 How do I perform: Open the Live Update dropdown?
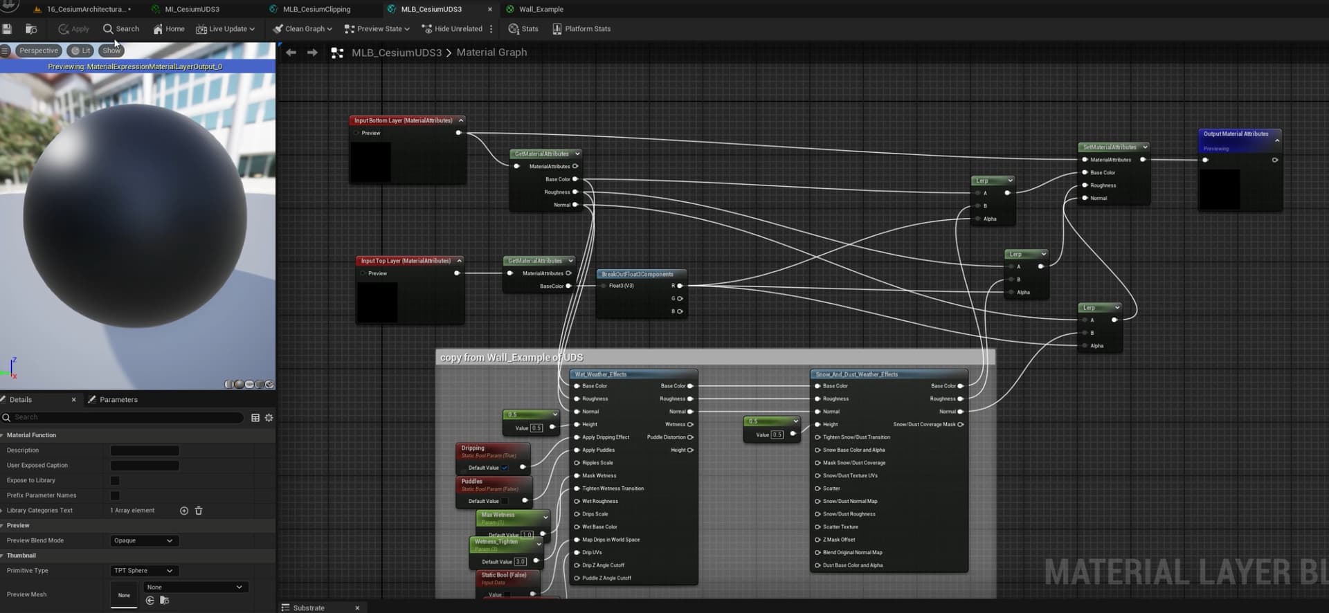coord(226,29)
